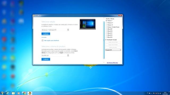
Task: Open the Privacidade link
Action: [x=44, y=37]
